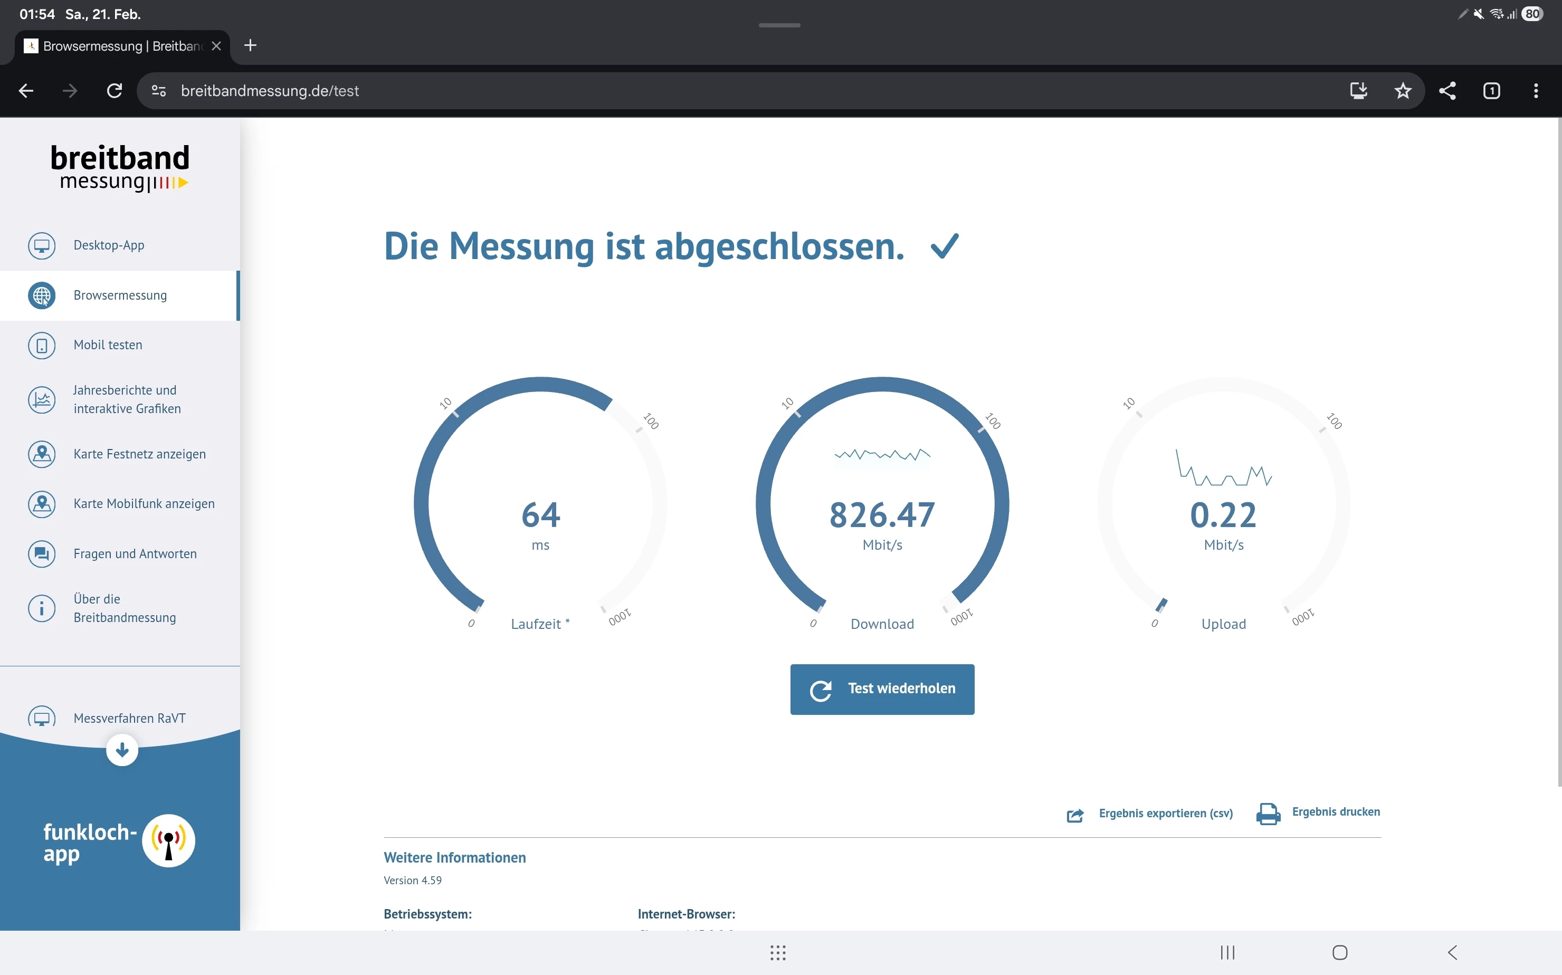Image resolution: width=1562 pixels, height=975 pixels.
Task: Open Karte Mobilfunk anzeigen
Action: 143,504
